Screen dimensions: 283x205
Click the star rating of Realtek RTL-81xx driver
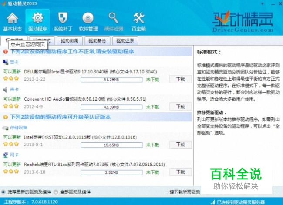(11, 172)
